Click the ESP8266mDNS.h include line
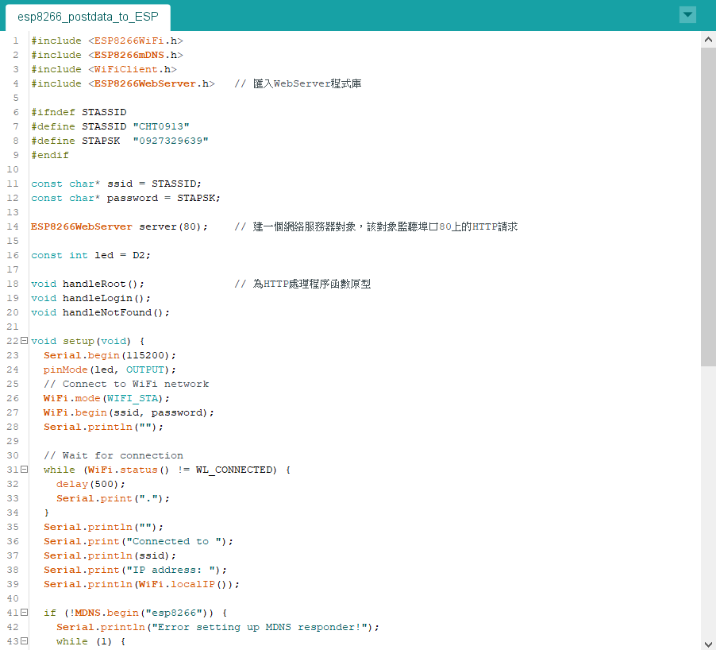This screenshot has height=650, width=716. [x=107, y=55]
